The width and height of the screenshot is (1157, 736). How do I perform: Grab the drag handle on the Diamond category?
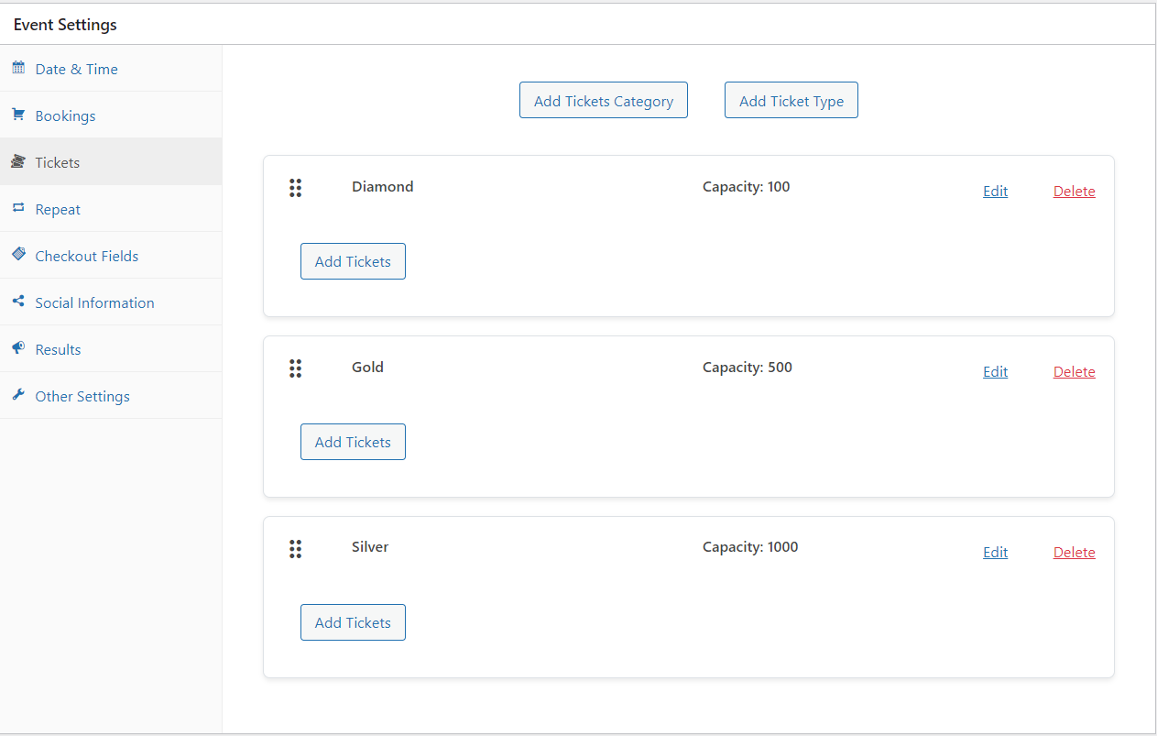[x=296, y=188]
